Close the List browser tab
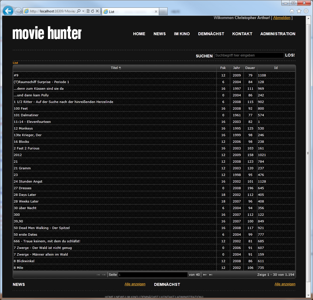 pyautogui.click(x=156, y=12)
